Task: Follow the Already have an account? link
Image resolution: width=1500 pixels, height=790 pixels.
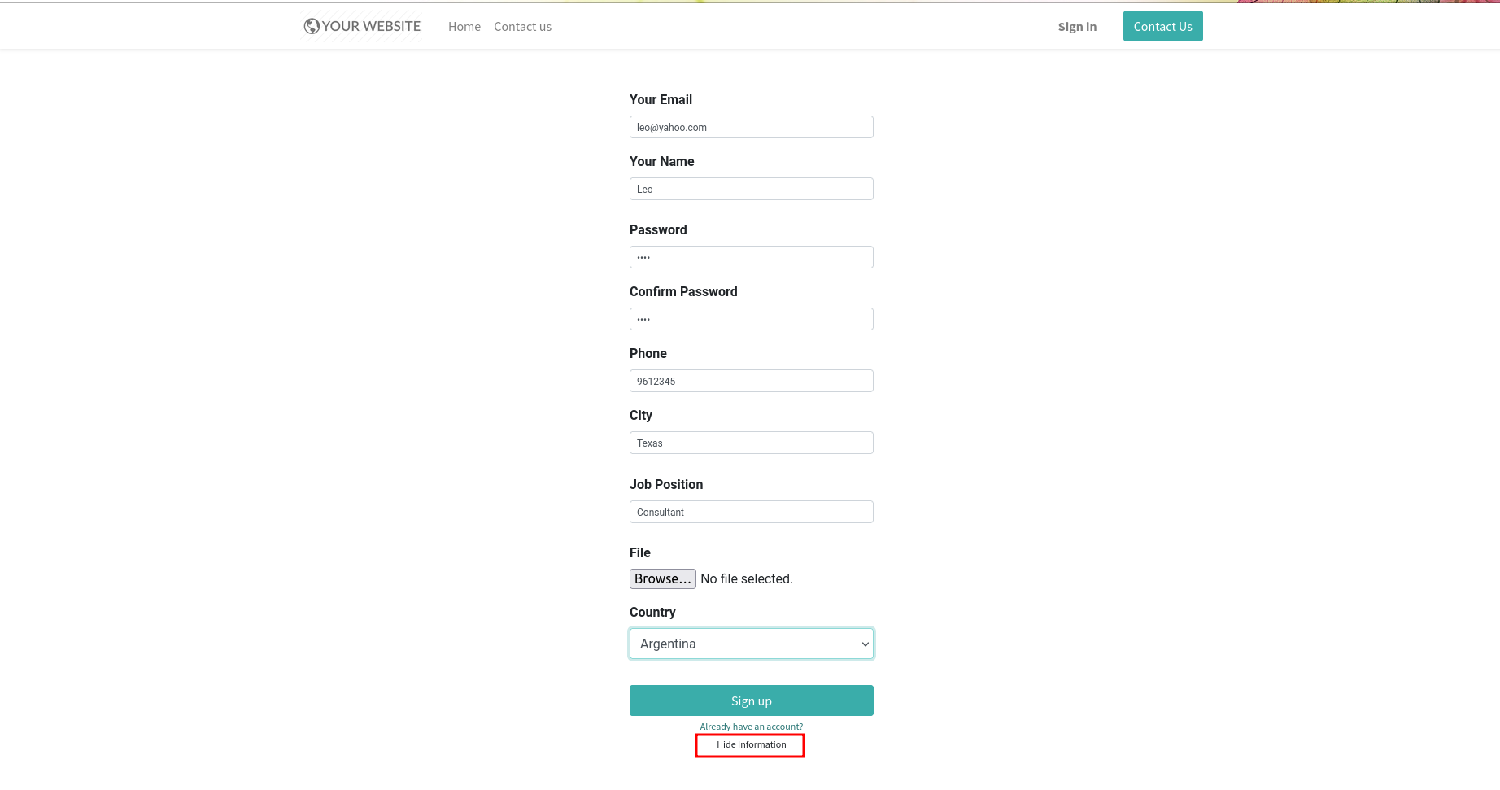Action: click(751, 727)
